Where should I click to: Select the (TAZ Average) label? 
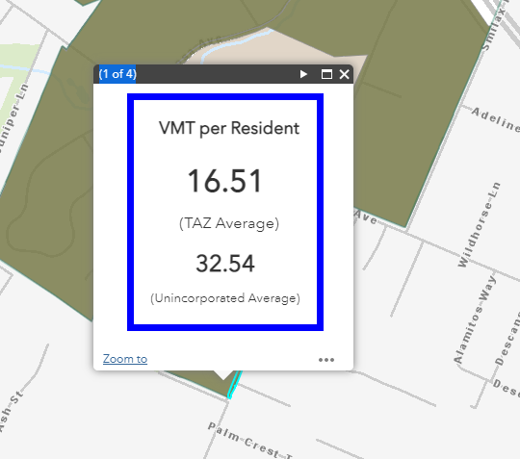(229, 223)
